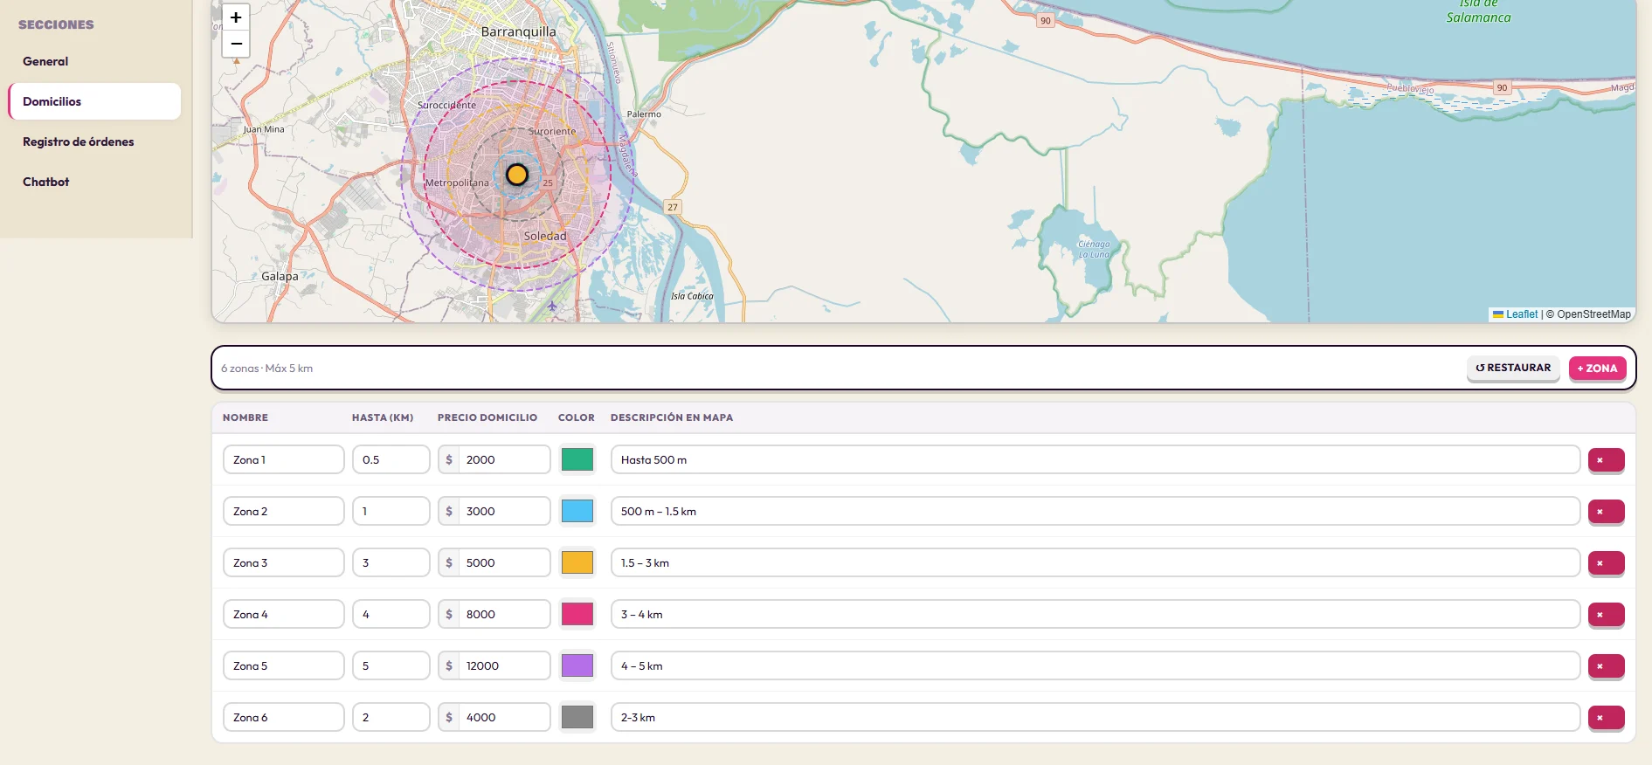Screen dimensions: 1652x765
Task: Click Zona 2 distance field
Action: coord(391,511)
